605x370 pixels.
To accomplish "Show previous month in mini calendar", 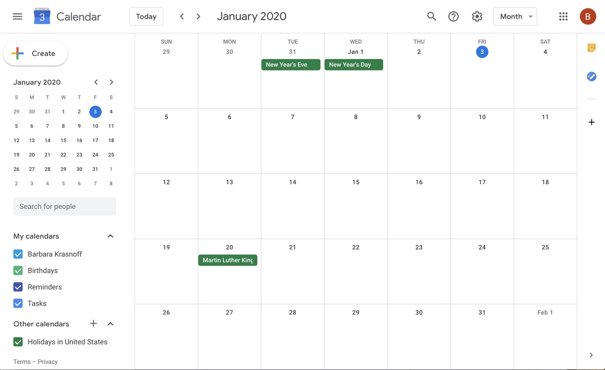I will [96, 82].
